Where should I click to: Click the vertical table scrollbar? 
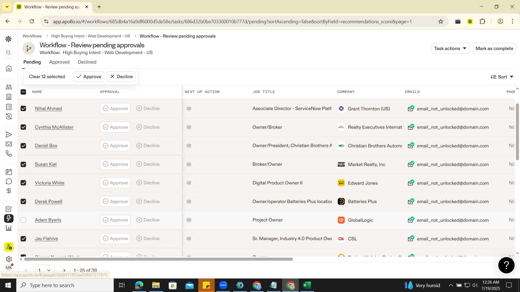[517, 132]
